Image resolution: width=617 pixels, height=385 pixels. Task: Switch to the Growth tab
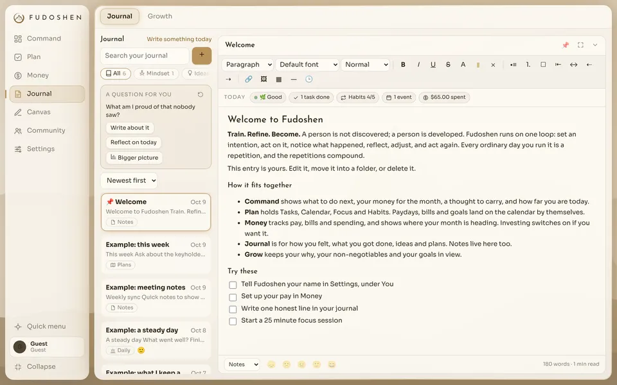[x=160, y=17]
